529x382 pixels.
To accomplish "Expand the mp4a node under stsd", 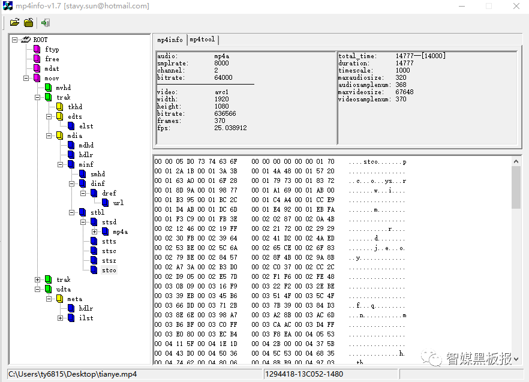I will click(x=94, y=231).
